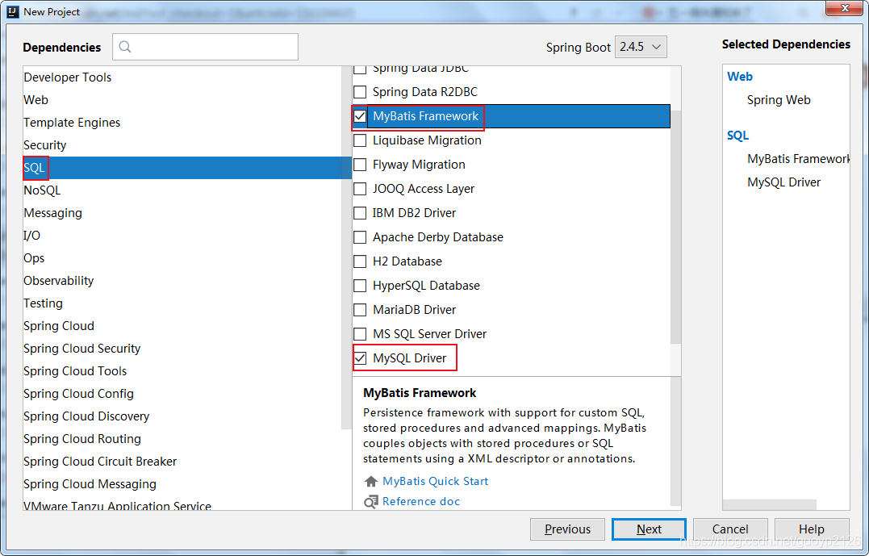The width and height of the screenshot is (869, 556).
Task: Click the categories list vertical scrollbar
Action: pos(346,248)
